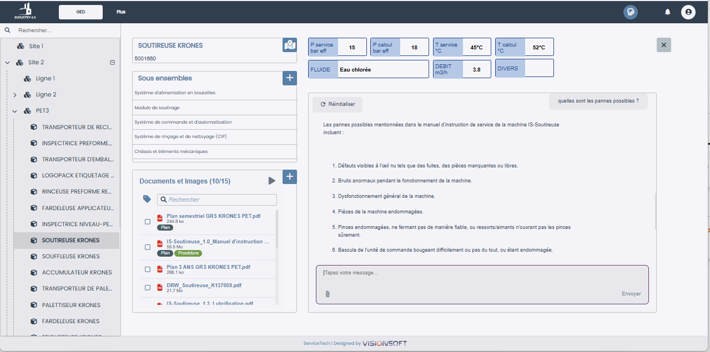
Task: Click Envoyer to send message
Action: [x=631, y=294]
